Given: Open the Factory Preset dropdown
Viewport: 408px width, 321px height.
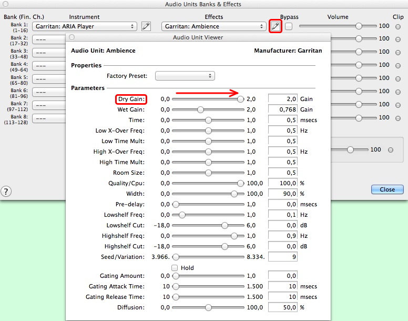Looking at the screenshot, I should point(185,76).
